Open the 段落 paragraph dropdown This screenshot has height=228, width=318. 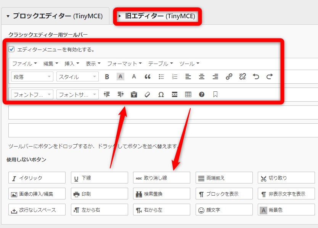(x=32, y=77)
